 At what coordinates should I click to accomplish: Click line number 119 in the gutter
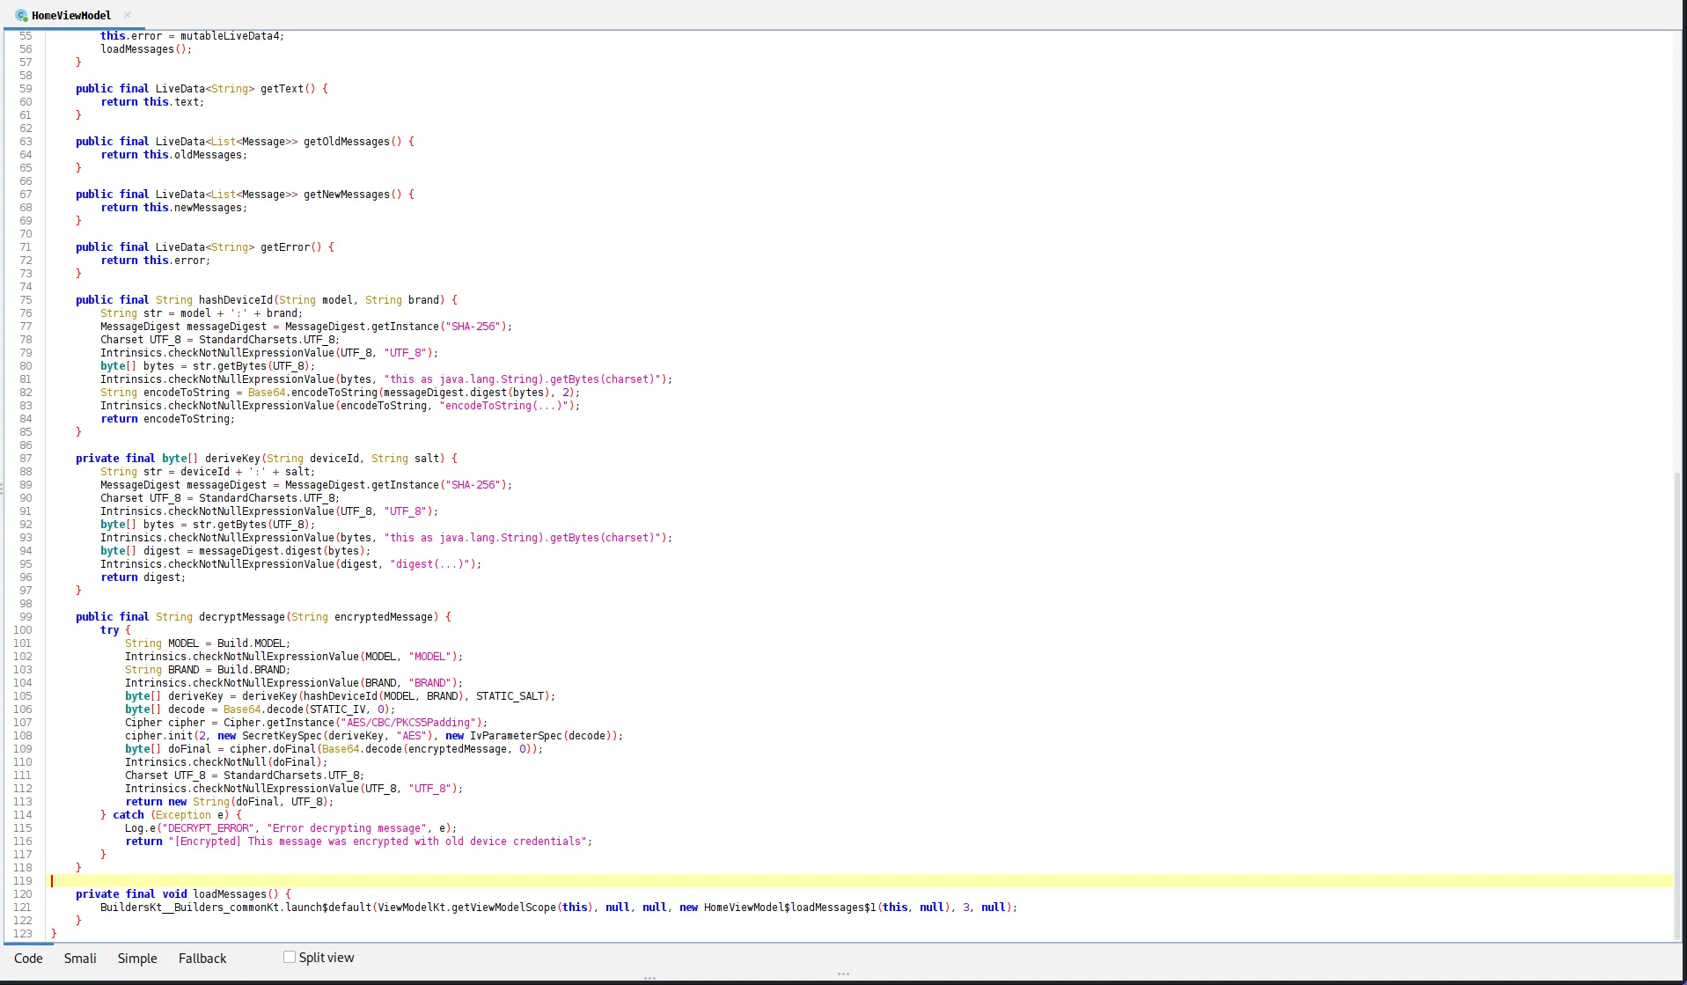pos(23,881)
